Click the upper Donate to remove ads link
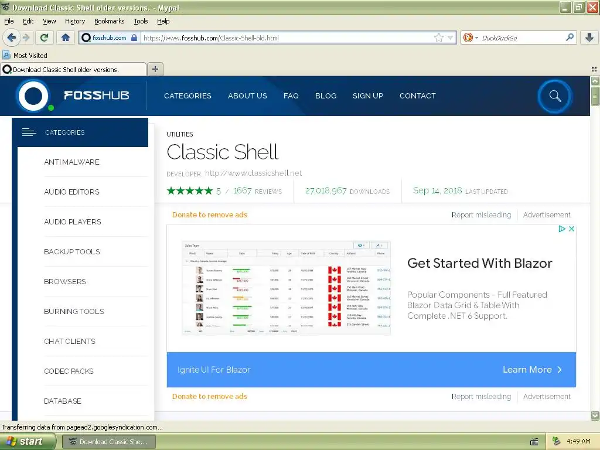Viewport: 600px width, 450px height. tap(209, 214)
